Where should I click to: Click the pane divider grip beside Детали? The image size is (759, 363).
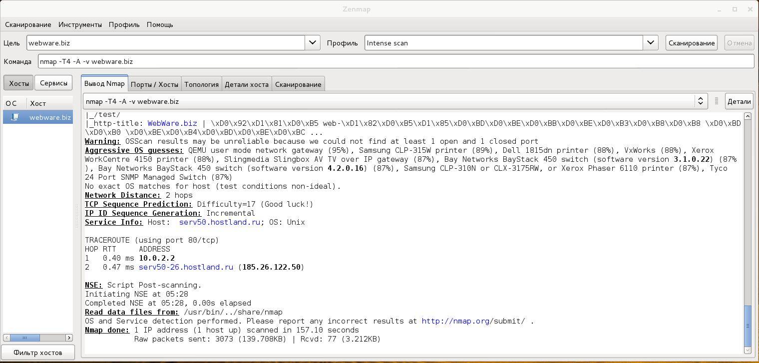click(716, 101)
